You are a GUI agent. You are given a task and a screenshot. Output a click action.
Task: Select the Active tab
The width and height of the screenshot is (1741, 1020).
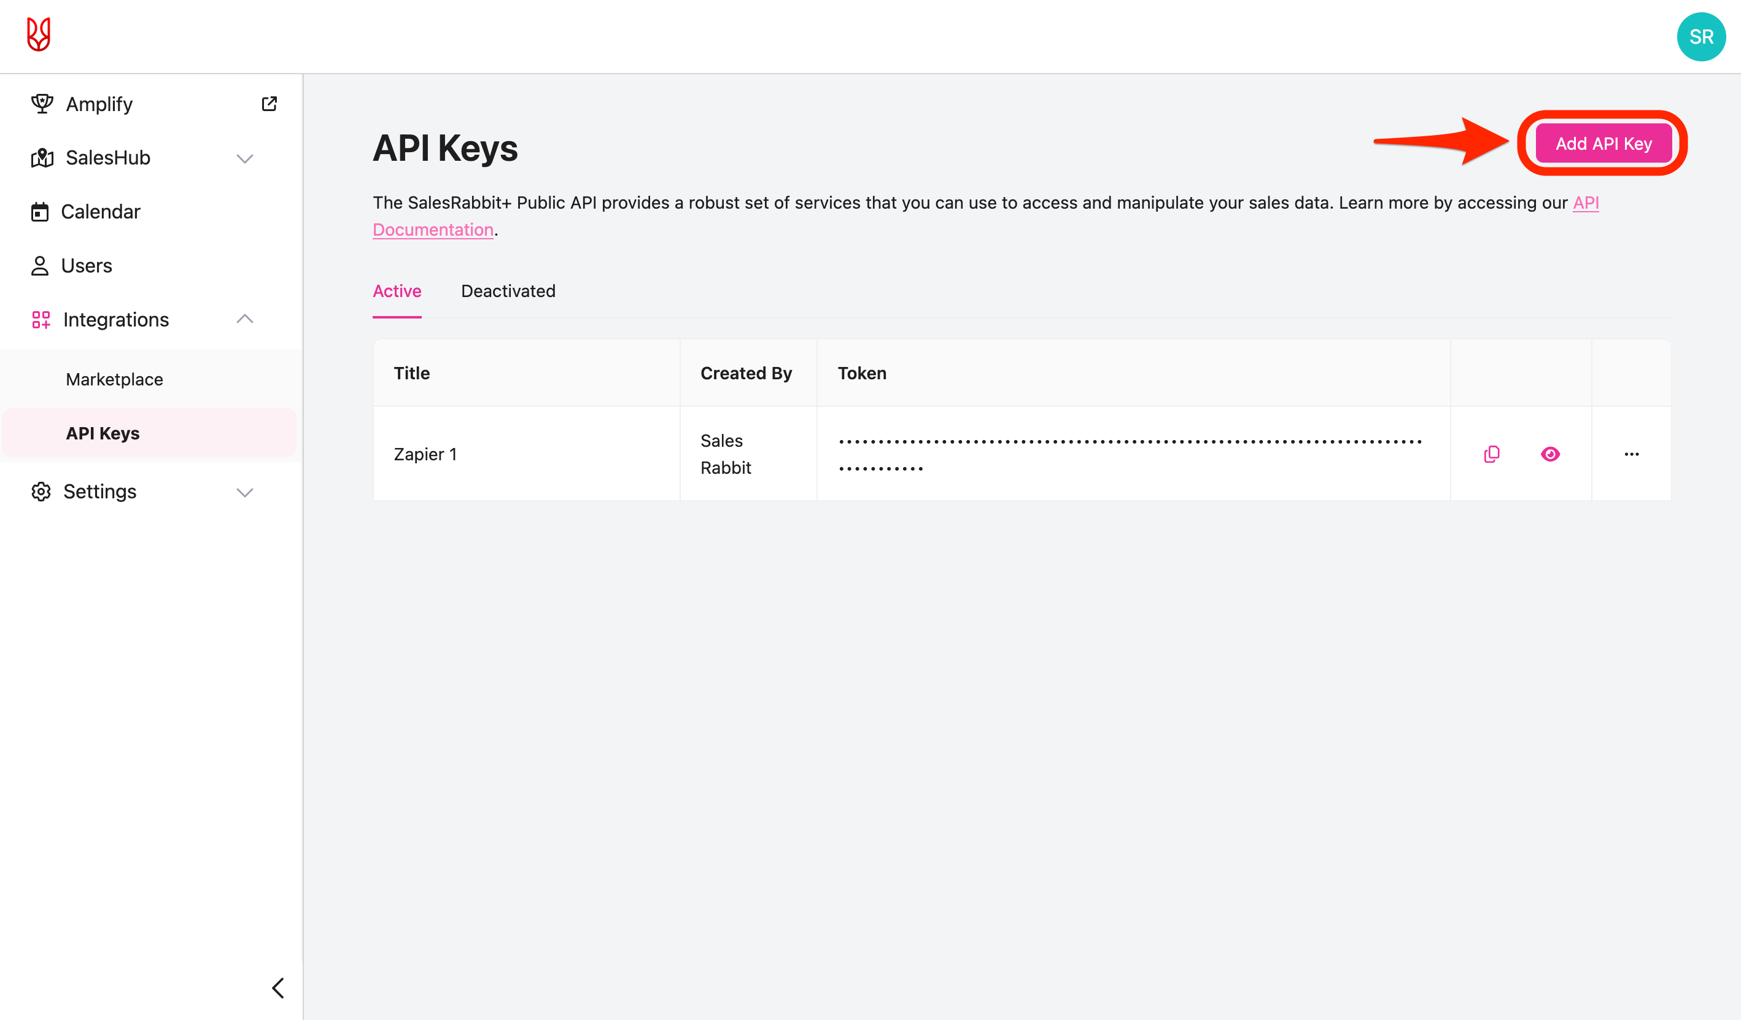397,291
